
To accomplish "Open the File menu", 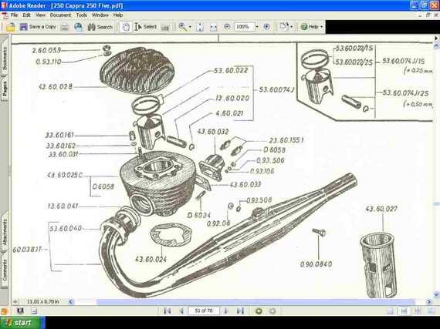I will (14, 15).
